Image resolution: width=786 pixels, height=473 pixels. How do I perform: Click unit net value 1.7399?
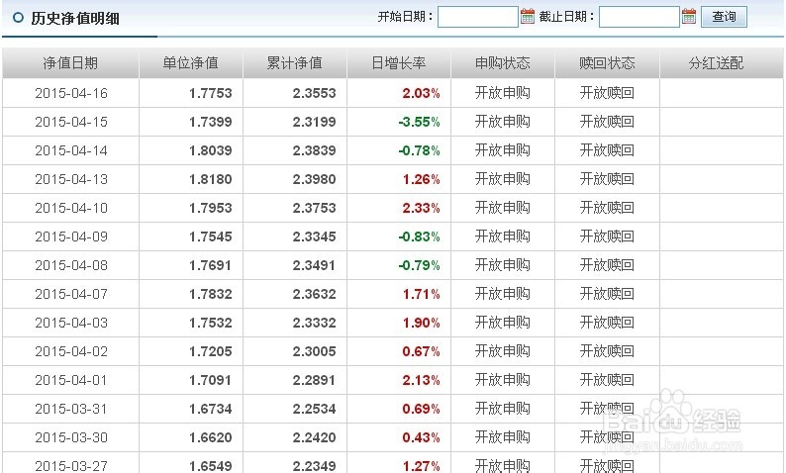[x=211, y=122]
